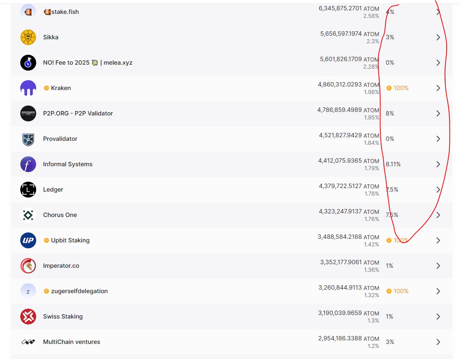Click Imperator.co's 3,352,177.9061 ATOM amount
The image size is (461, 359).
pyautogui.click(x=350, y=262)
